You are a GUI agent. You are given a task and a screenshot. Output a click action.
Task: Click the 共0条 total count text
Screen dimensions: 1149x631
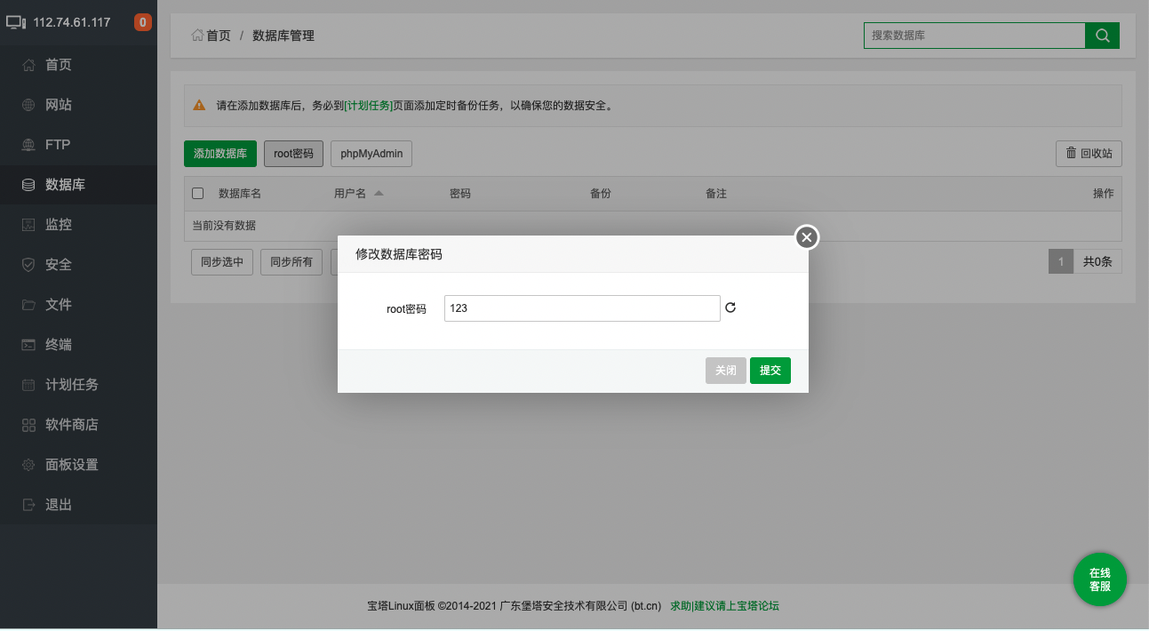point(1097,262)
